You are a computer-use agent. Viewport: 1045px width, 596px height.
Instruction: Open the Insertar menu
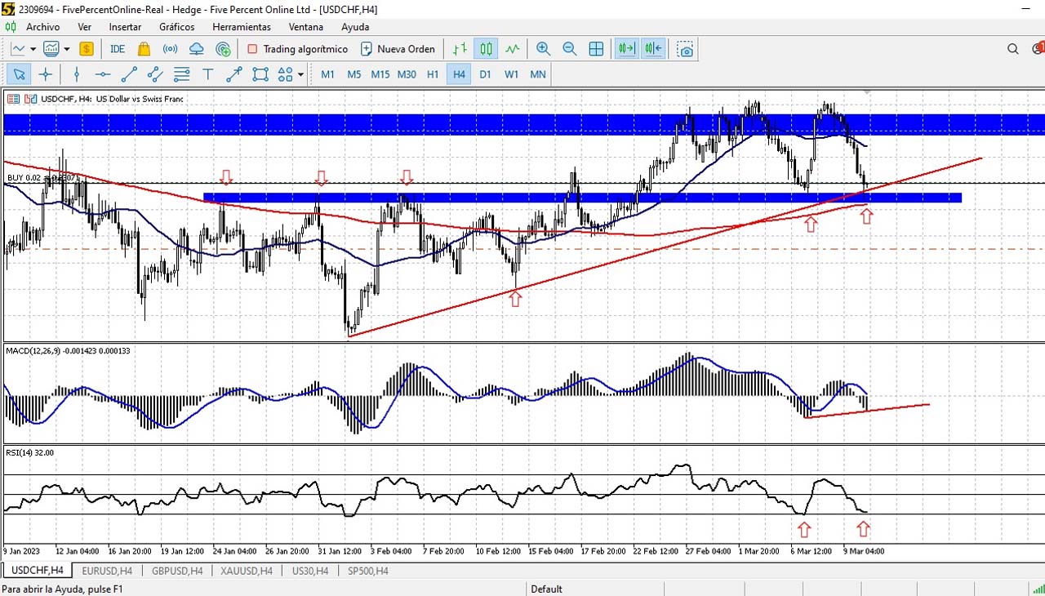tap(125, 27)
